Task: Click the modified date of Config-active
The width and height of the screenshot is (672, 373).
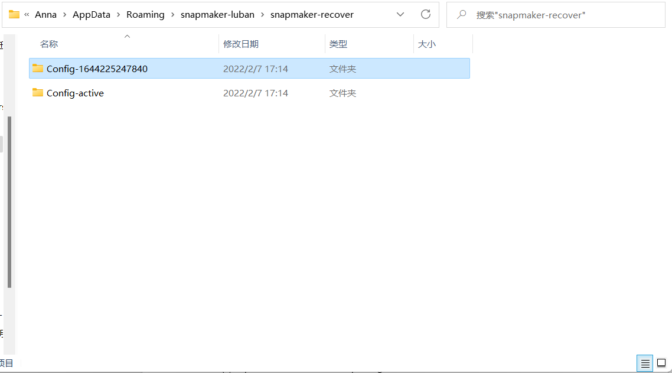Action: 256,93
